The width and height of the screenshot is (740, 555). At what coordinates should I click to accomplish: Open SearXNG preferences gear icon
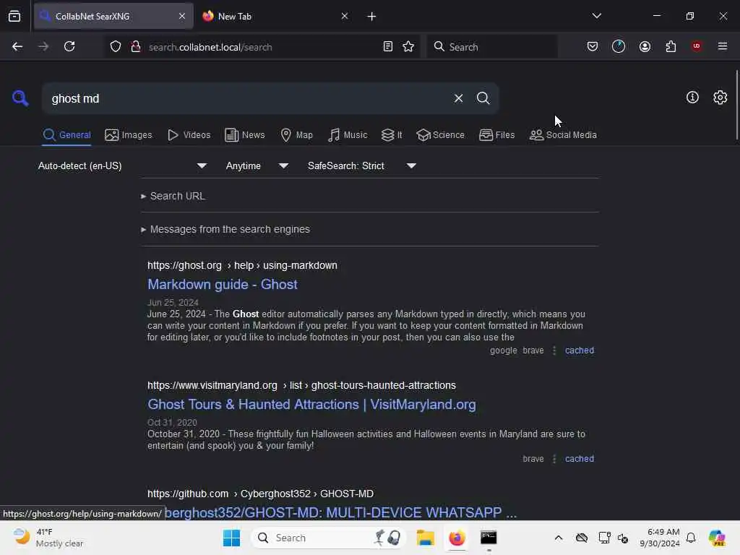[720, 98]
